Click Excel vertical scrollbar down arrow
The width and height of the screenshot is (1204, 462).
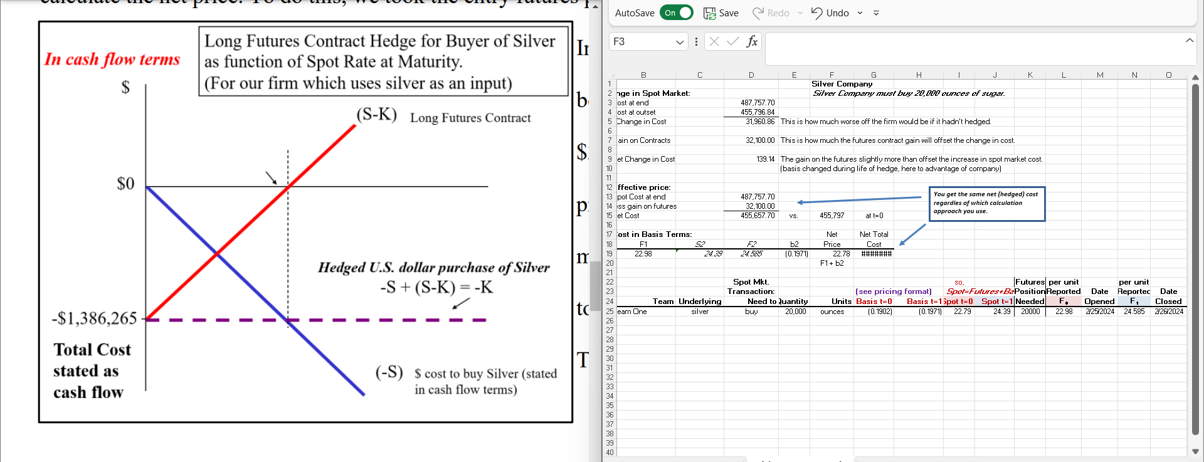tap(1195, 451)
